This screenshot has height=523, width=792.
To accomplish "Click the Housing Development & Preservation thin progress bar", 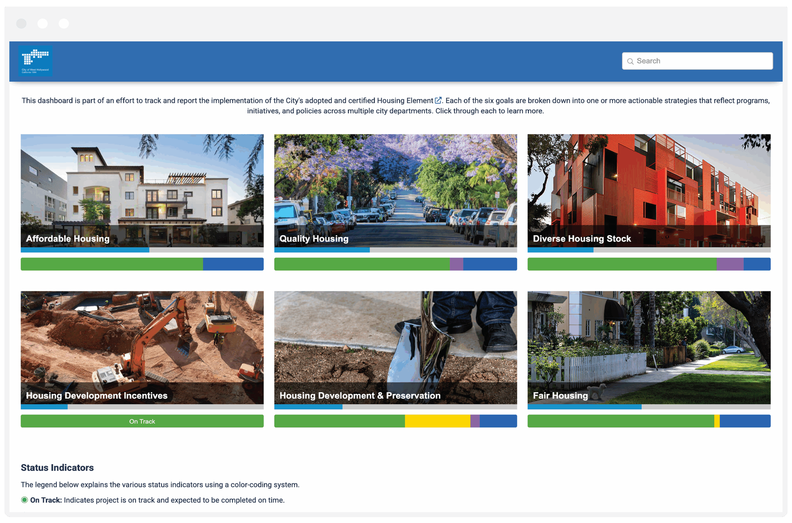I will pos(395,407).
